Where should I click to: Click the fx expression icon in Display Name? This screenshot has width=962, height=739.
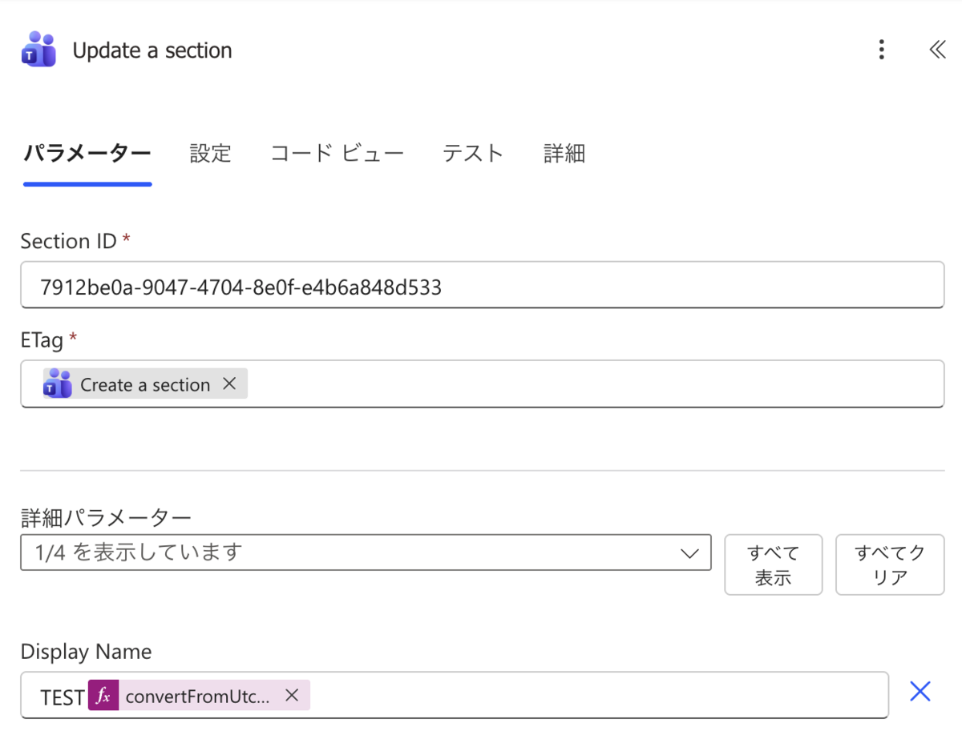(x=103, y=696)
